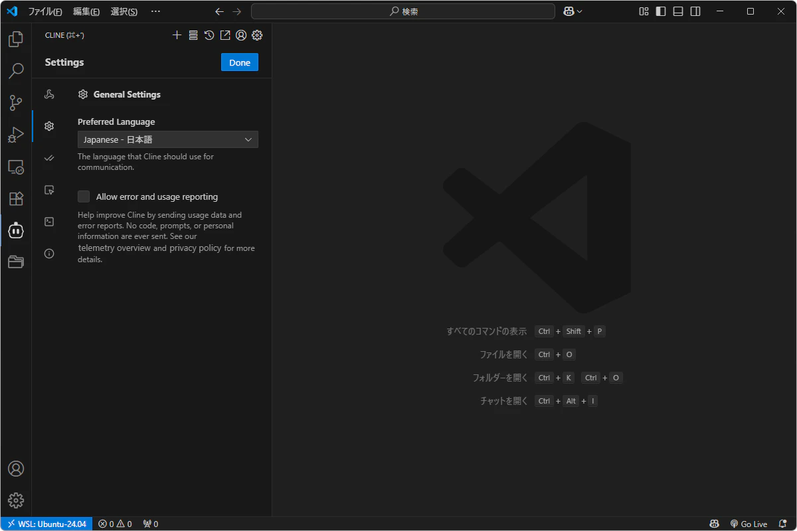Open the Remote Explorer view

[16, 167]
